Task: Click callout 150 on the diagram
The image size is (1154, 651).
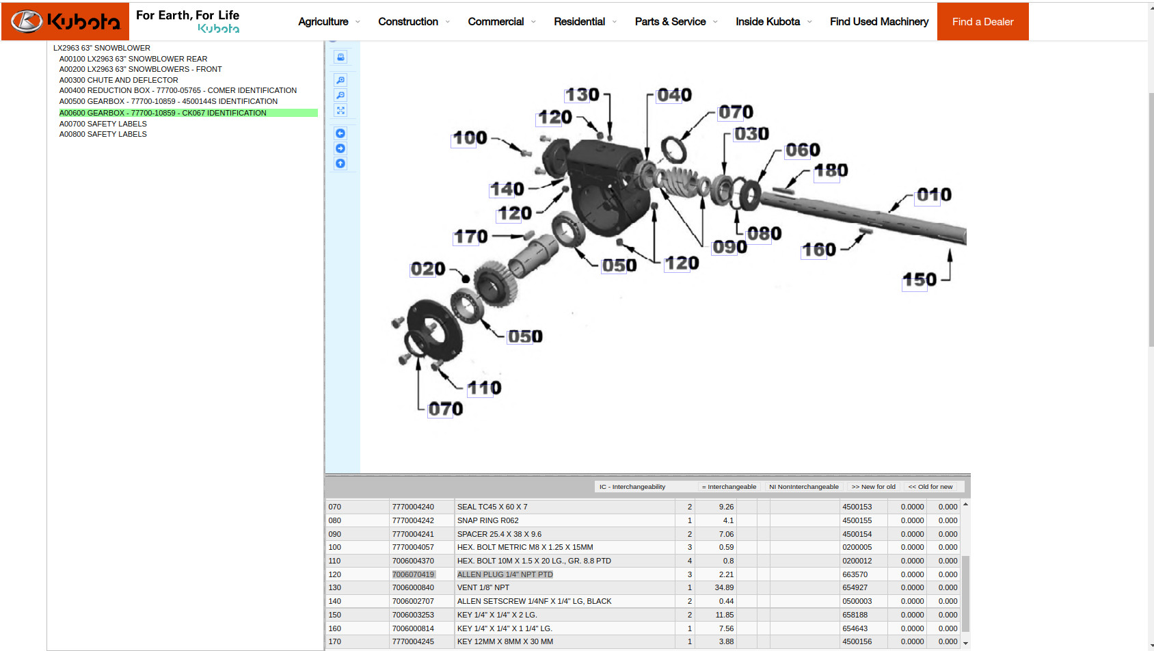Action: tap(920, 280)
